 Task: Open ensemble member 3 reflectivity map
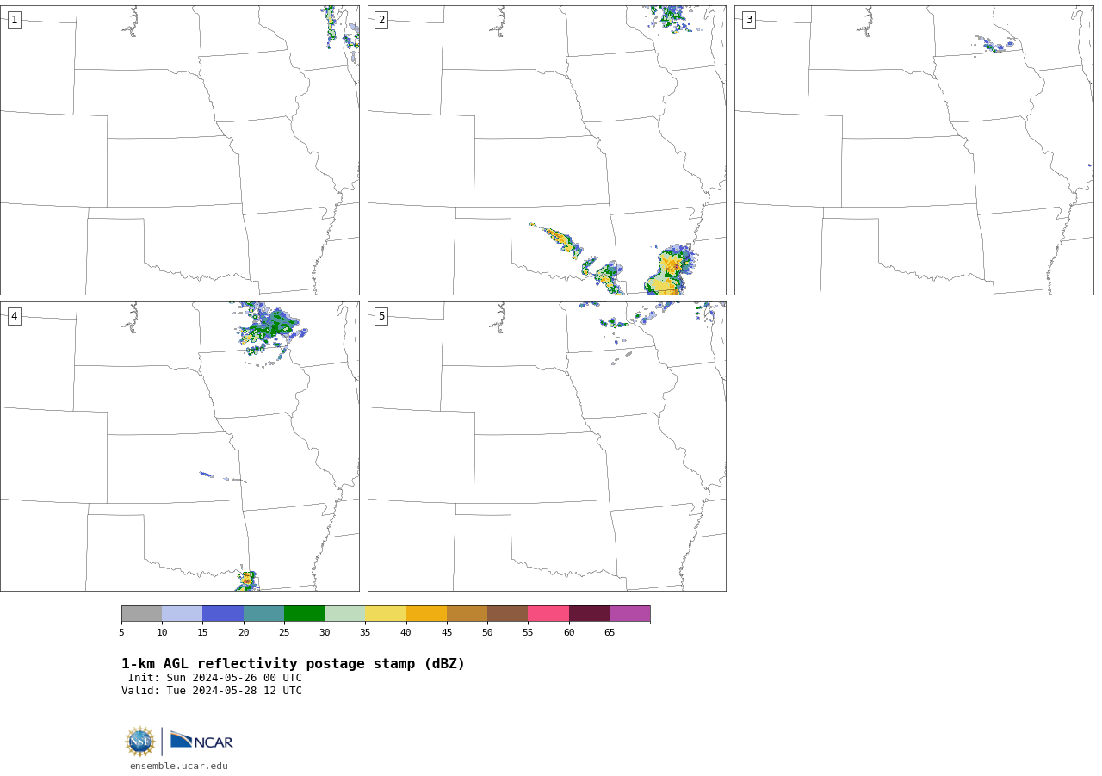[x=914, y=151]
